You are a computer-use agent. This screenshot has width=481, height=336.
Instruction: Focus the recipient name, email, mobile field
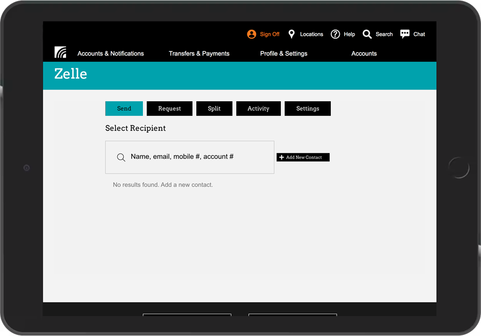(x=189, y=157)
